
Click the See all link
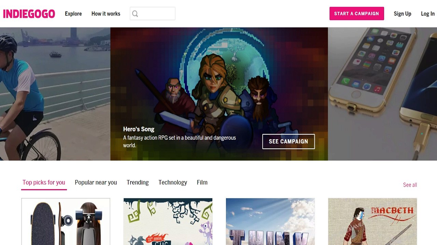[x=410, y=185]
